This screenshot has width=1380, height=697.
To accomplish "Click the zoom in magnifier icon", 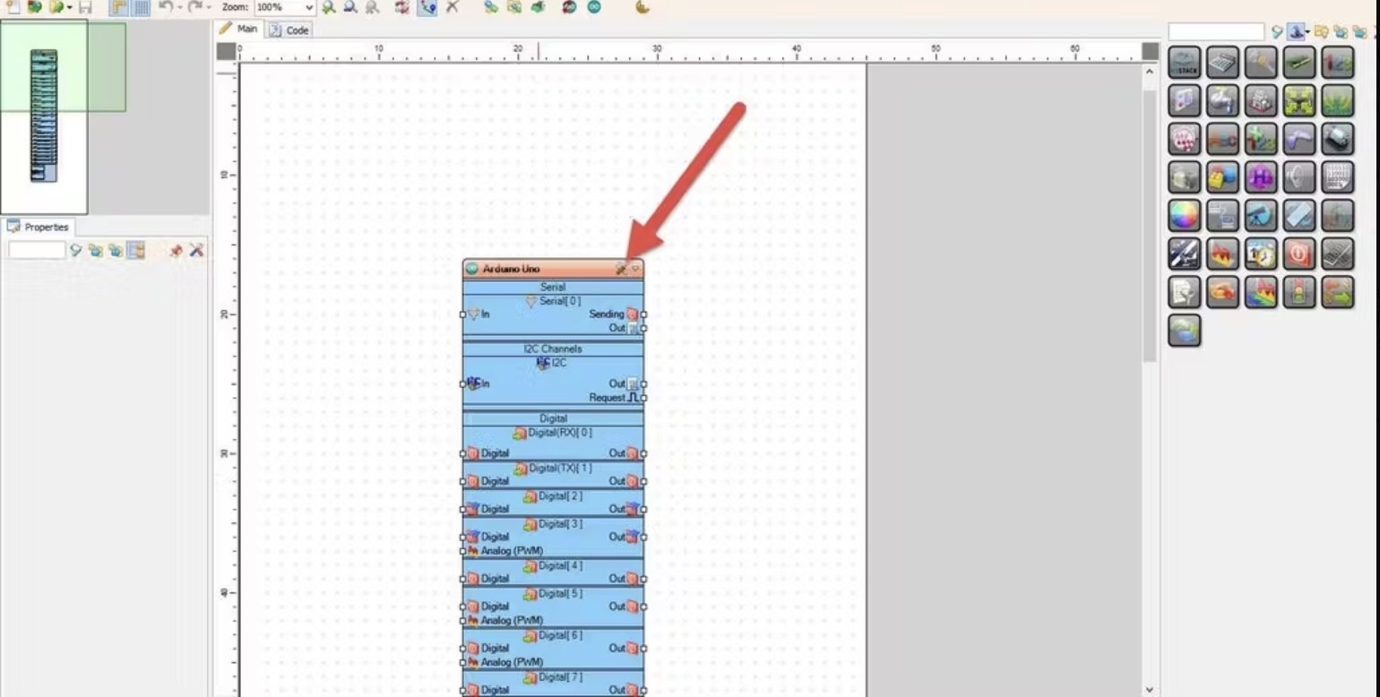I will coord(330,7).
